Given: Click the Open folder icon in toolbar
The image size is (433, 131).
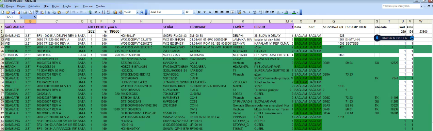Looking at the screenshot, I should 8,12.
